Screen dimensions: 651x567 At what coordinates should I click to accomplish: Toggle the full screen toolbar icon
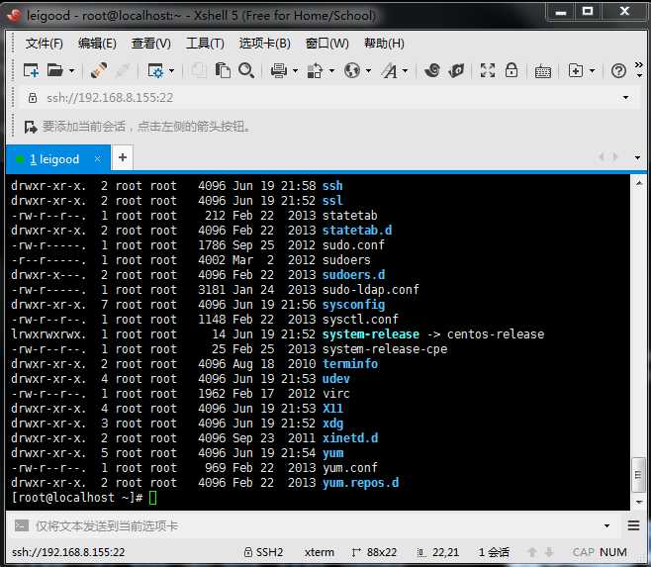(488, 70)
